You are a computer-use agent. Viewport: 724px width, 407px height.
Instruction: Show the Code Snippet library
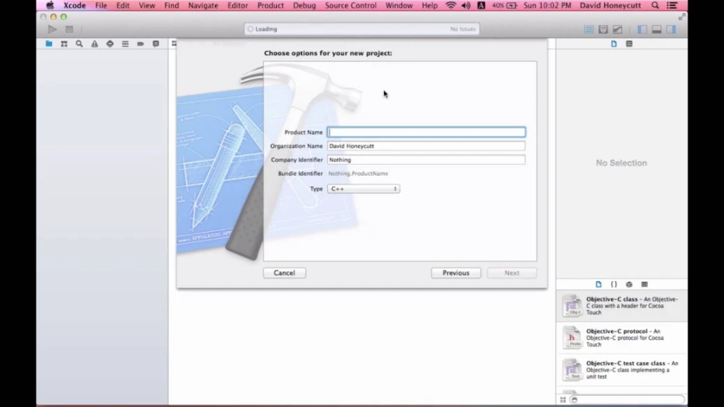pos(614,284)
